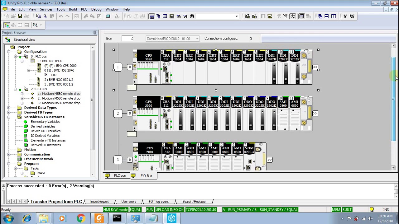This screenshot has width=399, height=224.
Task: Select 2 : BME NOC 0301.2 node
Action: 59,80
